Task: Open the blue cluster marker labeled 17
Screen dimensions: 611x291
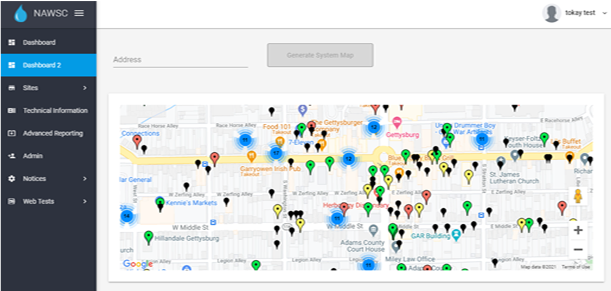Action: pos(276,153)
